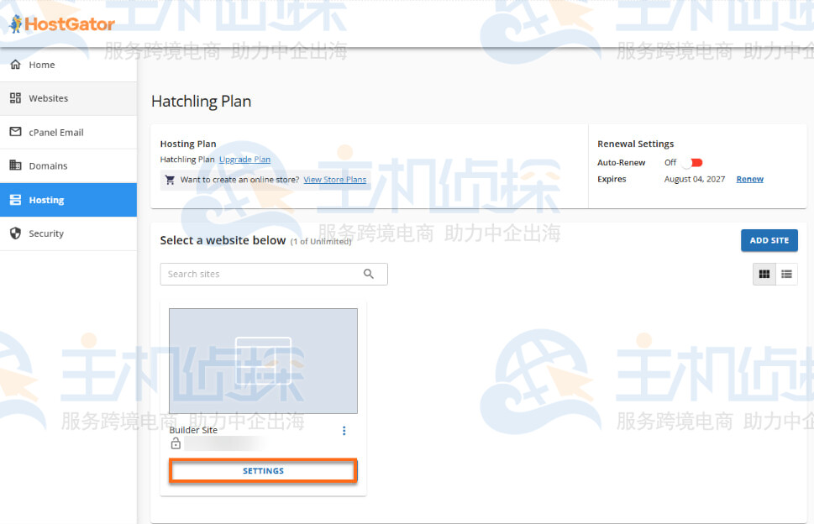Click the padlock icon under Builder Site
The image size is (814, 524).
[176, 443]
